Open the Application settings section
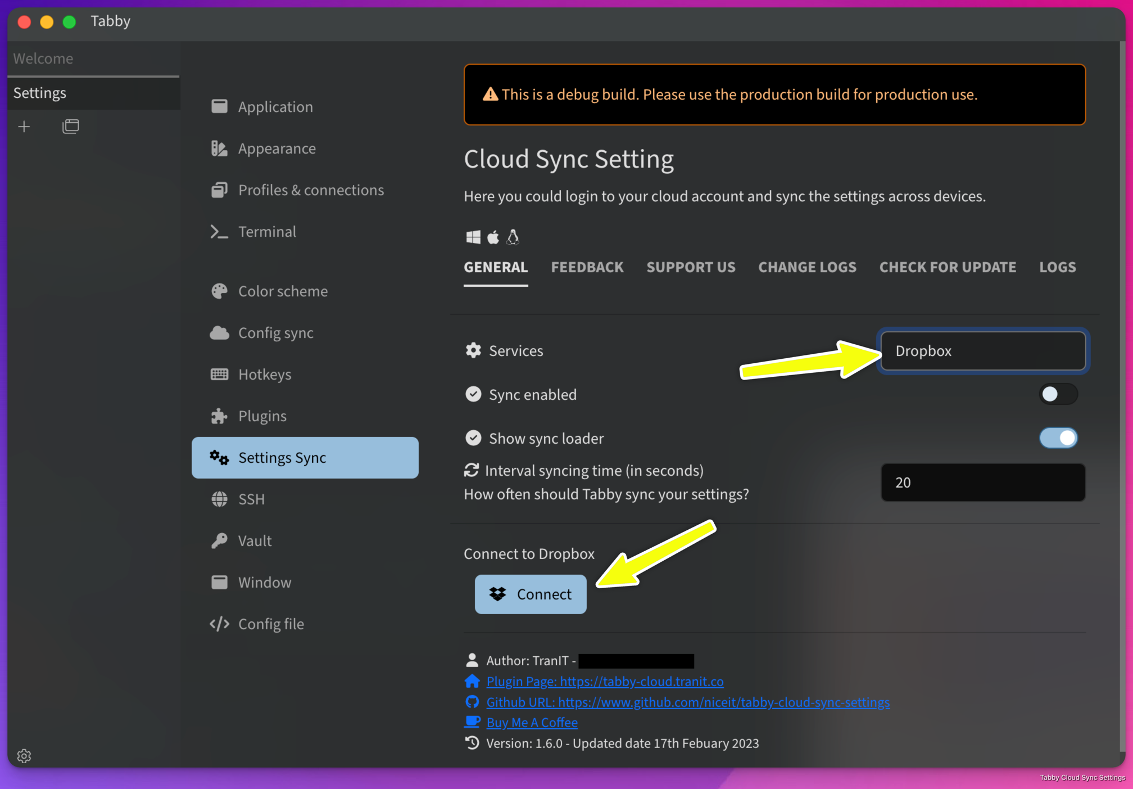The image size is (1133, 789). (305, 106)
